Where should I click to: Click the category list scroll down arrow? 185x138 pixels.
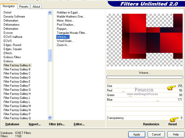pos(50,117)
